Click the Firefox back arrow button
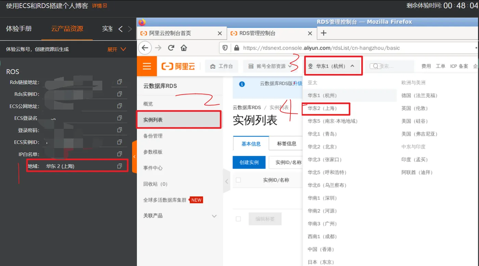 pyautogui.click(x=146, y=48)
